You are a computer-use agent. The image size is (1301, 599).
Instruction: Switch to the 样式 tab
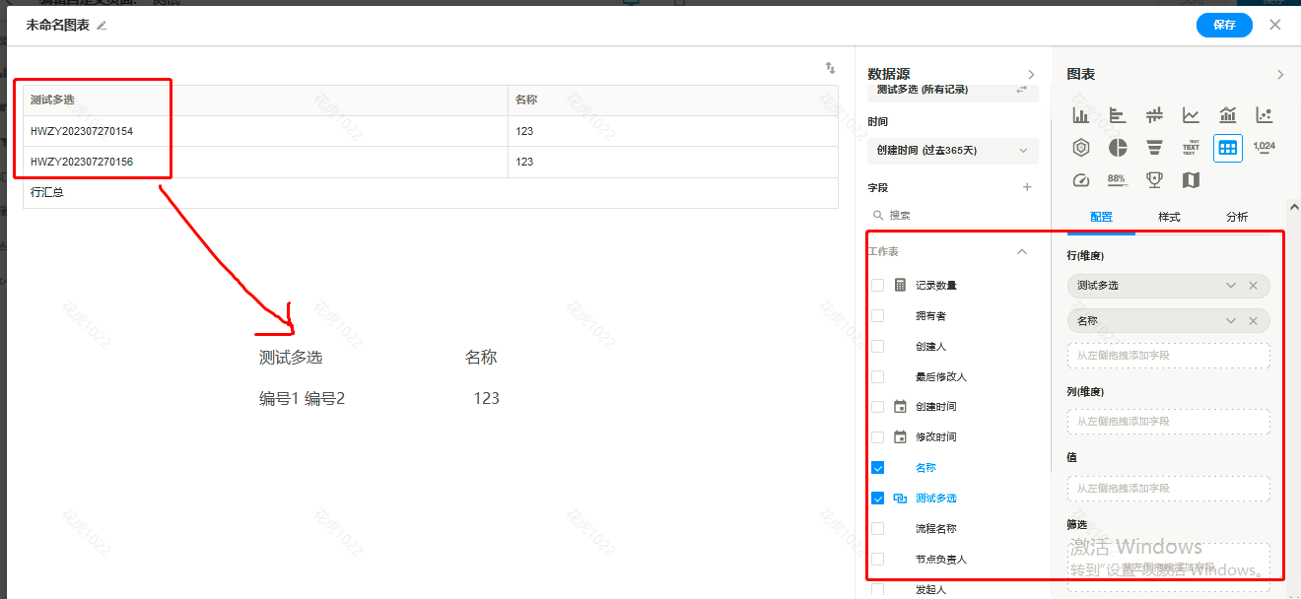point(1169,216)
